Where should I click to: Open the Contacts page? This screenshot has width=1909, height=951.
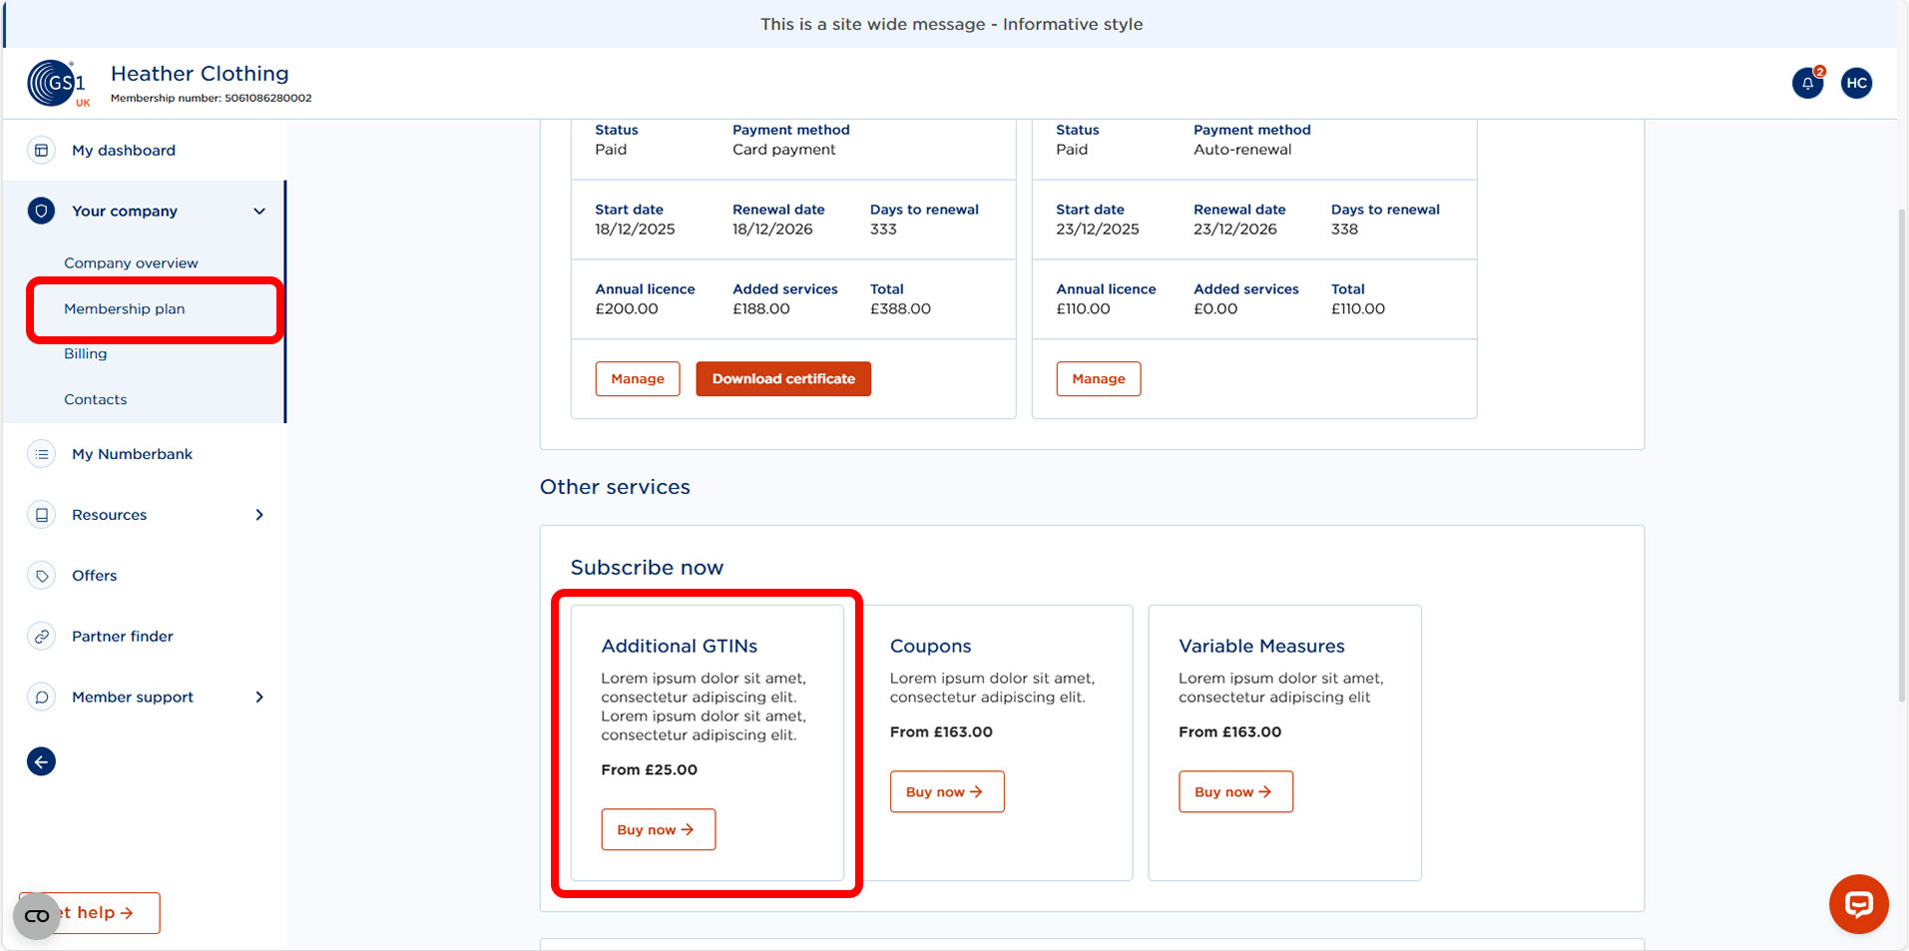coord(95,399)
